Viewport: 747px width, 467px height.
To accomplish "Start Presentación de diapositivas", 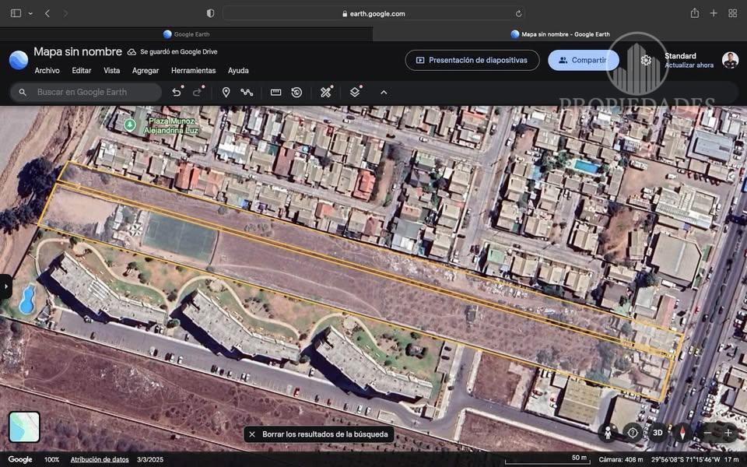I will (472, 60).
